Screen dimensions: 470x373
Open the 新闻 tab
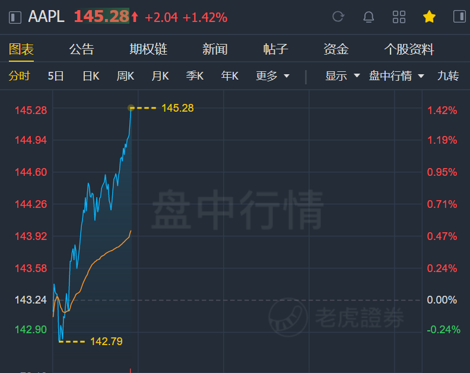point(215,49)
